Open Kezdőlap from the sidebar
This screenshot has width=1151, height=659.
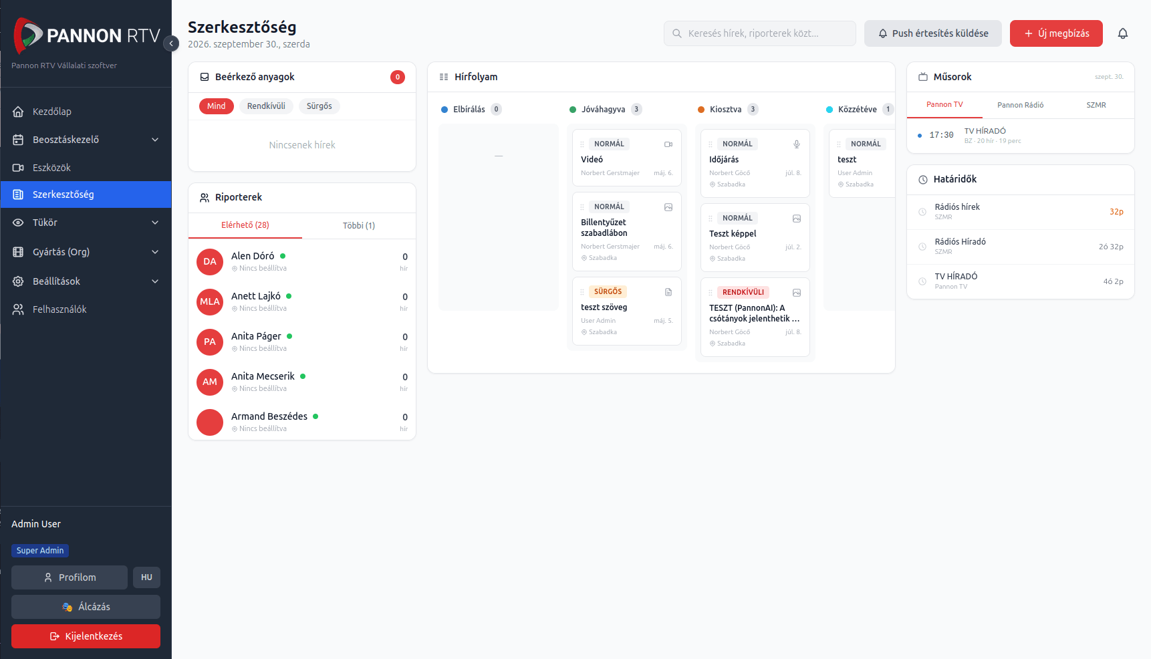click(x=86, y=112)
